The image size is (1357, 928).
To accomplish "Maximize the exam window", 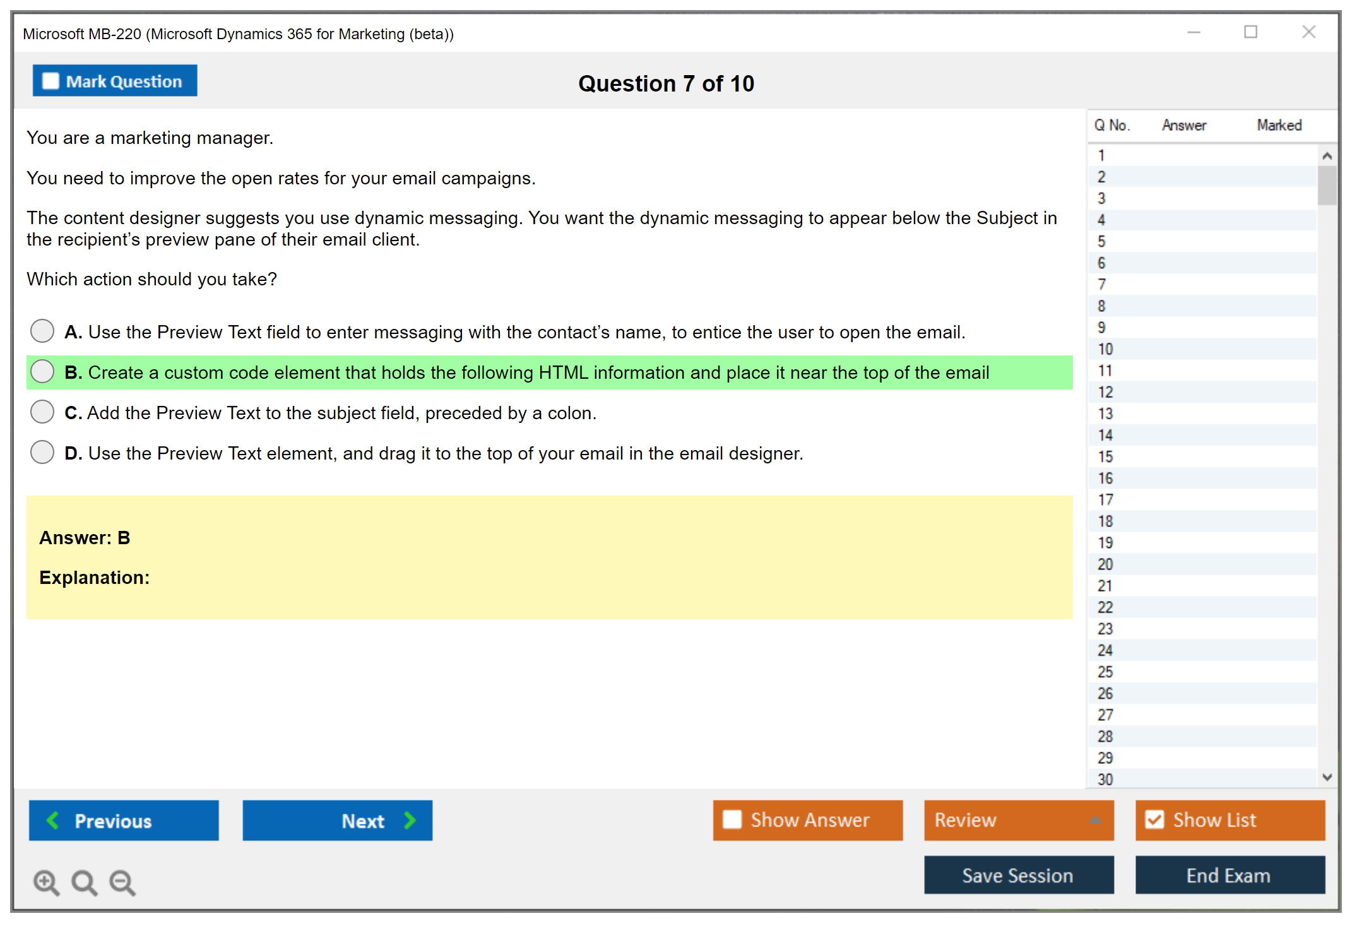I will (x=1250, y=32).
